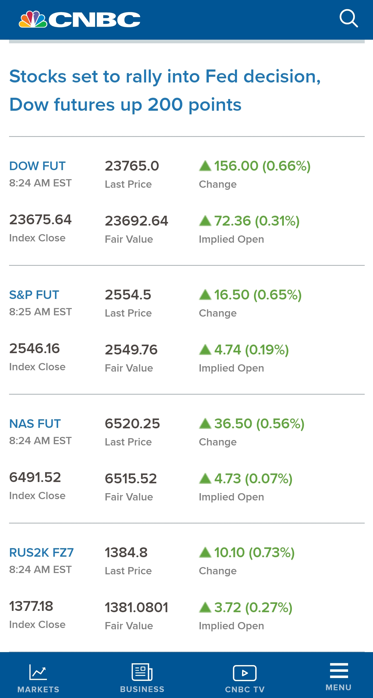Open the RUS2K FZ7 quote link
This screenshot has width=373, height=698.
coord(41,553)
